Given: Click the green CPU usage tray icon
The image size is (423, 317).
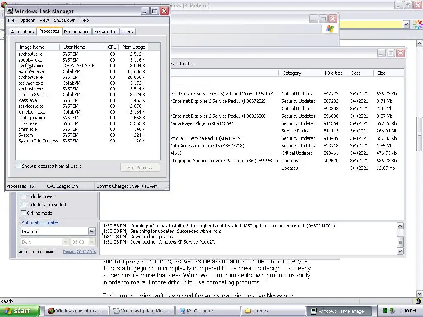Looking at the screenshot, I should pos(385,311).
